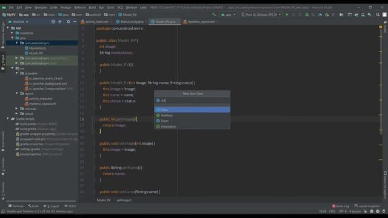
Task: Open the VCS menu
Action: coord(120,7)
